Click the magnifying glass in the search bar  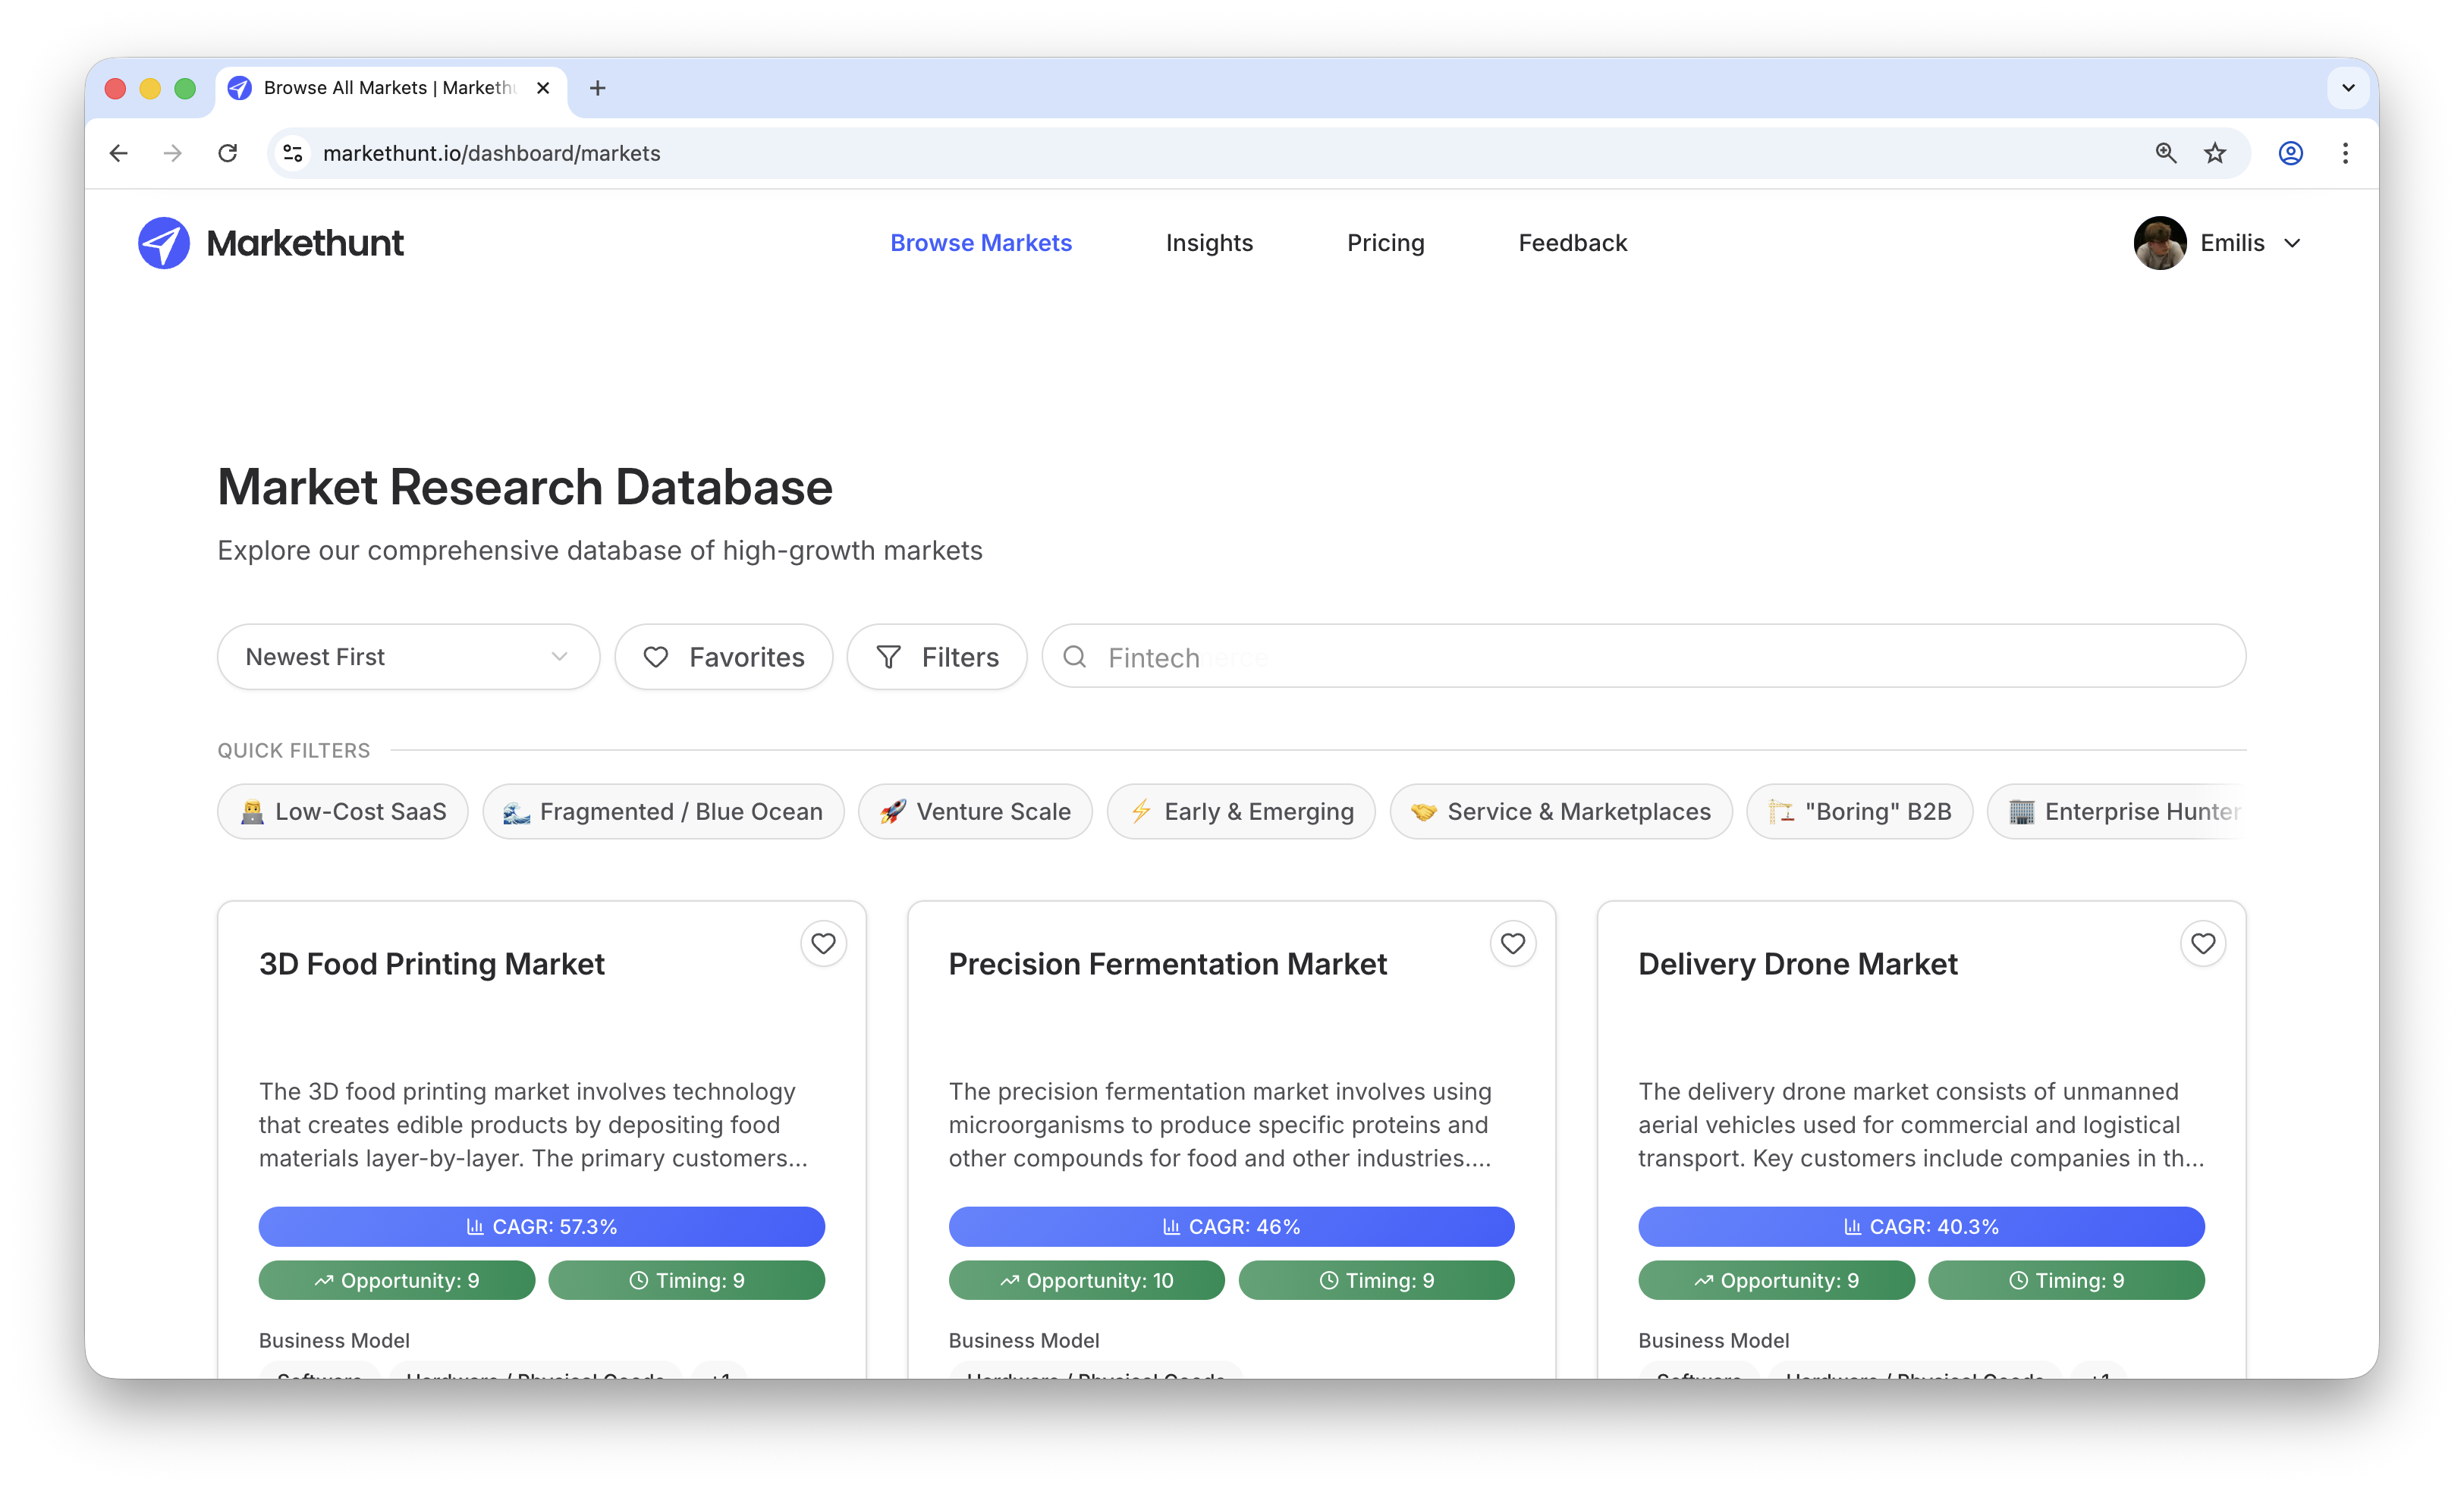click(1074, 656)
